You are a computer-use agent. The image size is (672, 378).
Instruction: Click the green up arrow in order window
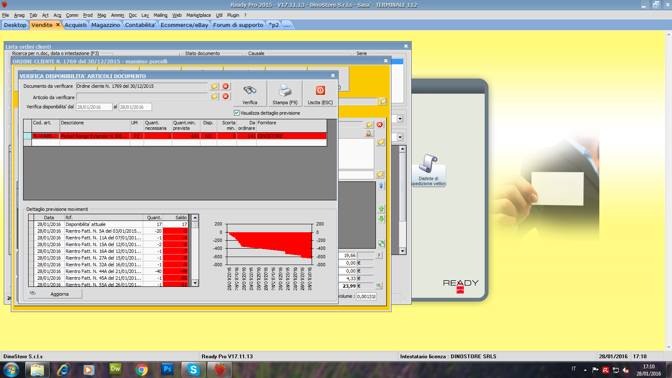tap(381, 209)
